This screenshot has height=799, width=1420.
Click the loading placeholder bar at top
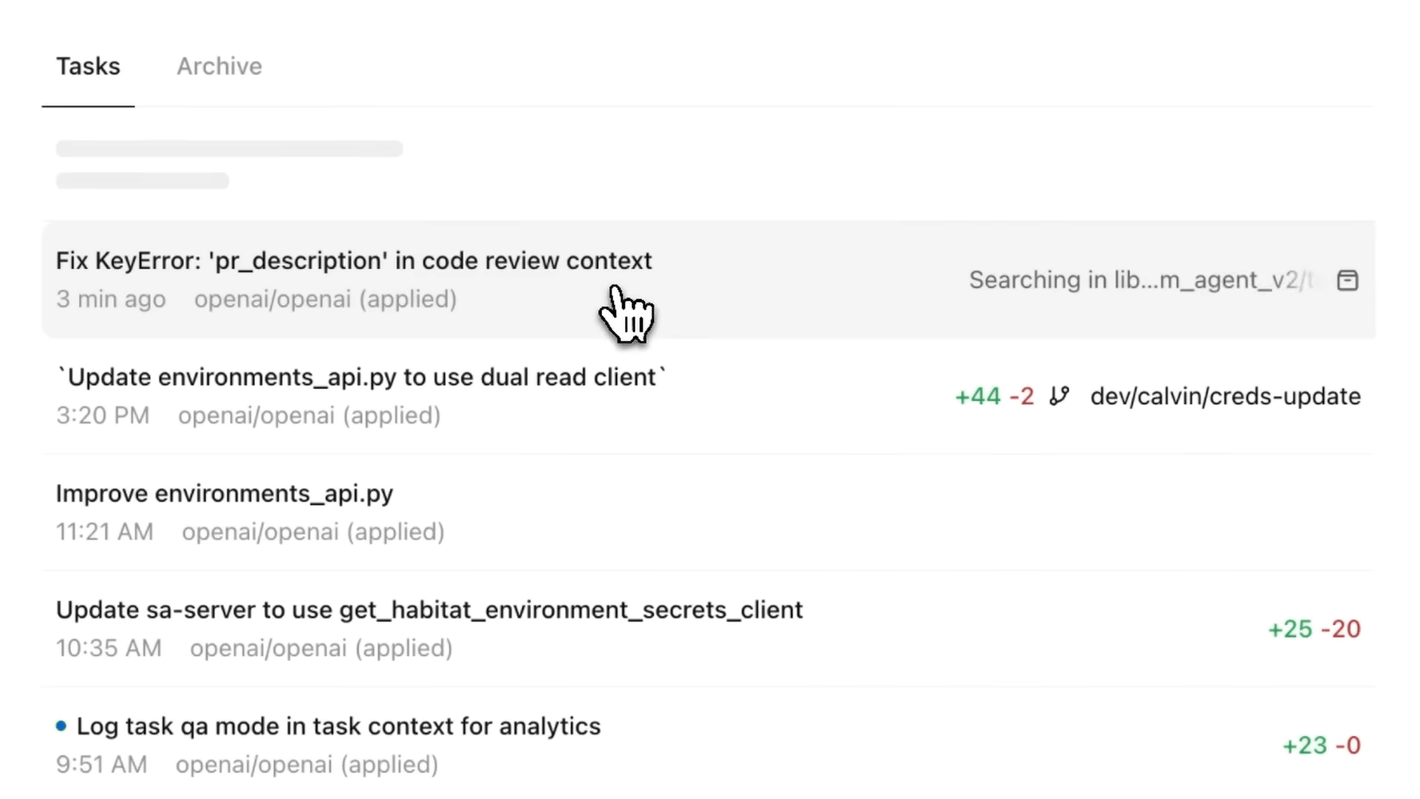pyautogui.click(x=229, y=149)
